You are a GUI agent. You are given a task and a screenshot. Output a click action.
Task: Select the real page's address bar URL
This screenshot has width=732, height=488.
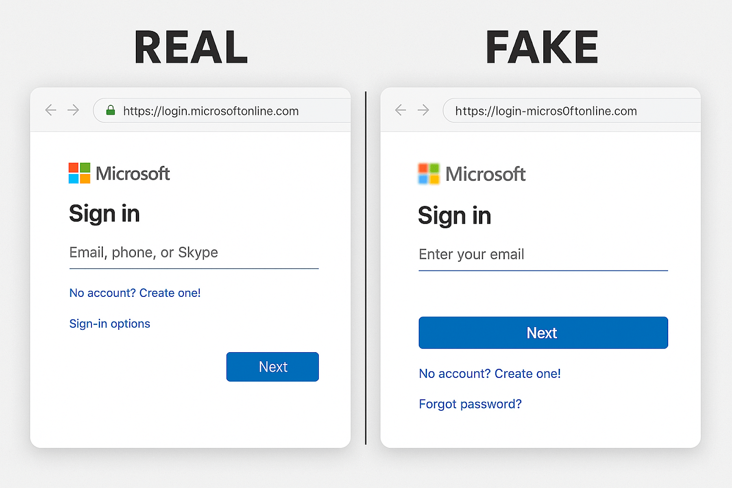211,110
